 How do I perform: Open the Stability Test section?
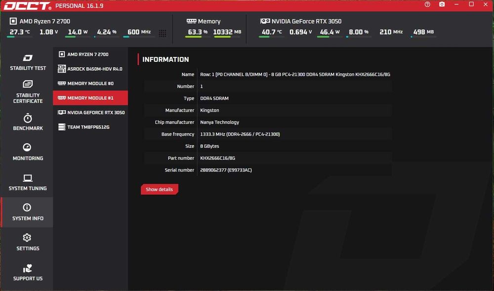[x=28, y=62]
